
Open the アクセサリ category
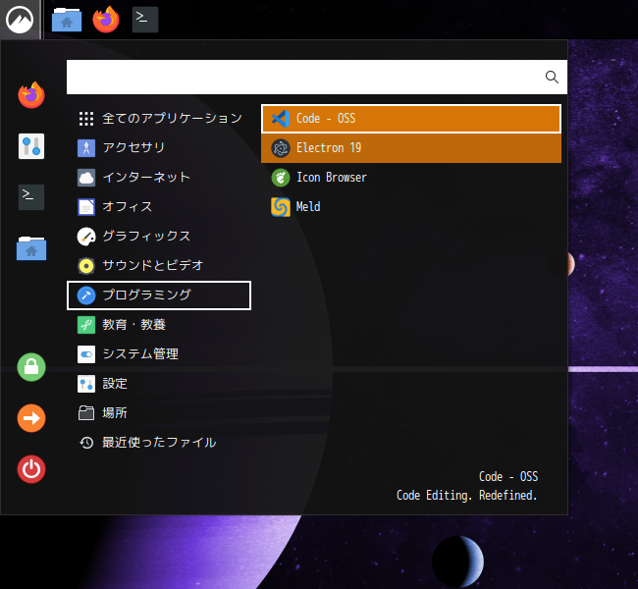159,148
